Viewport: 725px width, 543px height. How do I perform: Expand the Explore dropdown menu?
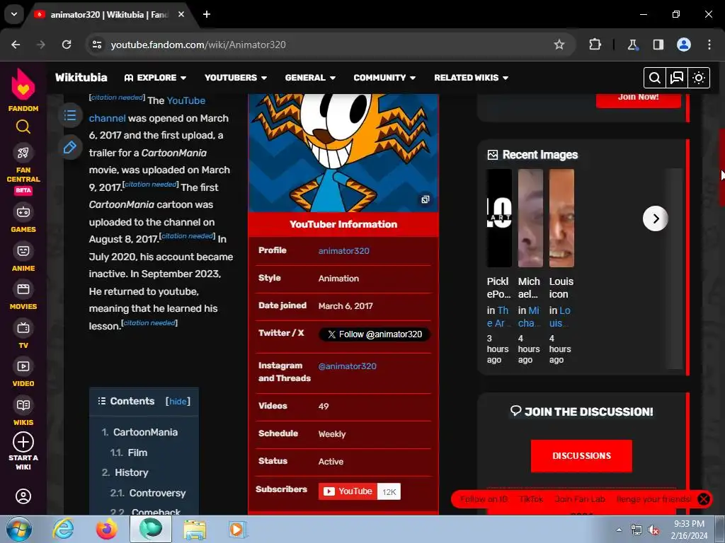point(155,78)
